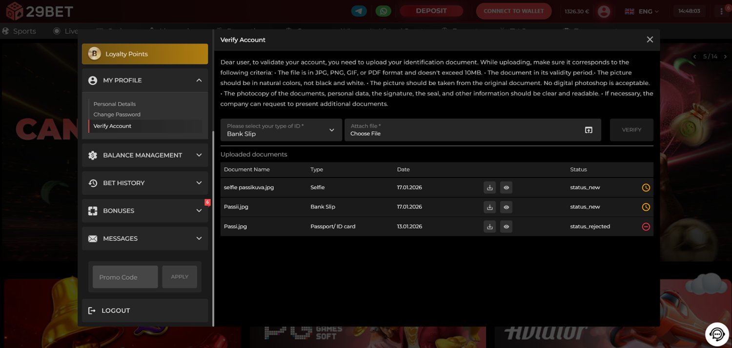The height and width of the screenshot is (348, 732).
Task: Download the rejected Passi.jpg document
Action: [489, 227]
